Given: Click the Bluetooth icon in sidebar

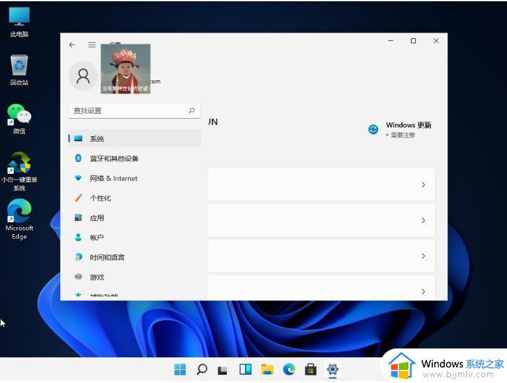Looking at the screenshot, I should [79, 158].
